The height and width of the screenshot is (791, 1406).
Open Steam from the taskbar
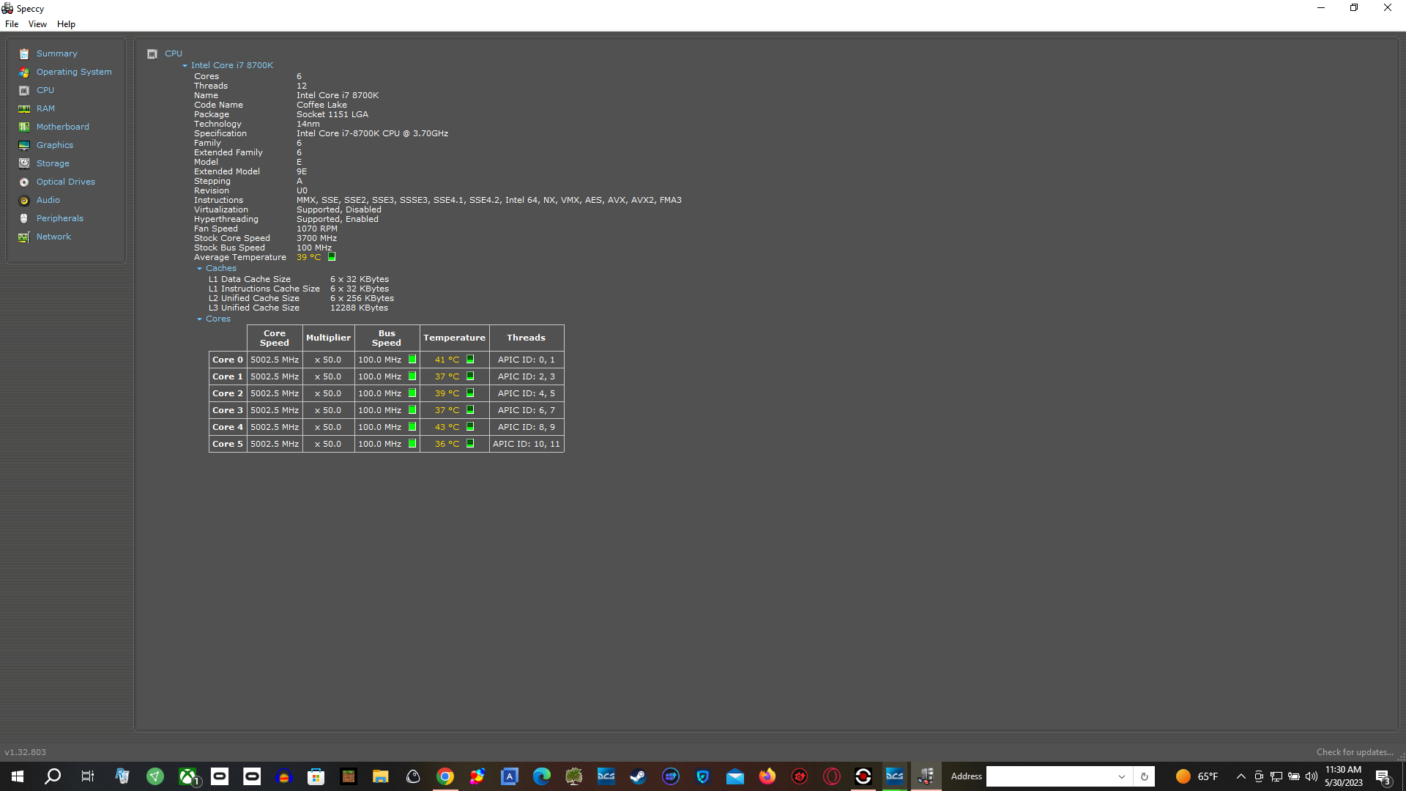click(x=638, y=776)
